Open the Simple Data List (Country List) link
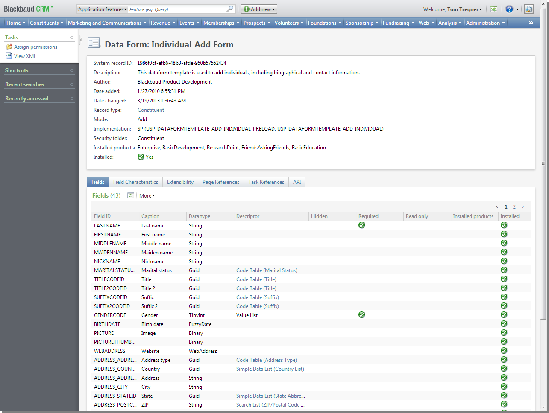 [270, 369]
